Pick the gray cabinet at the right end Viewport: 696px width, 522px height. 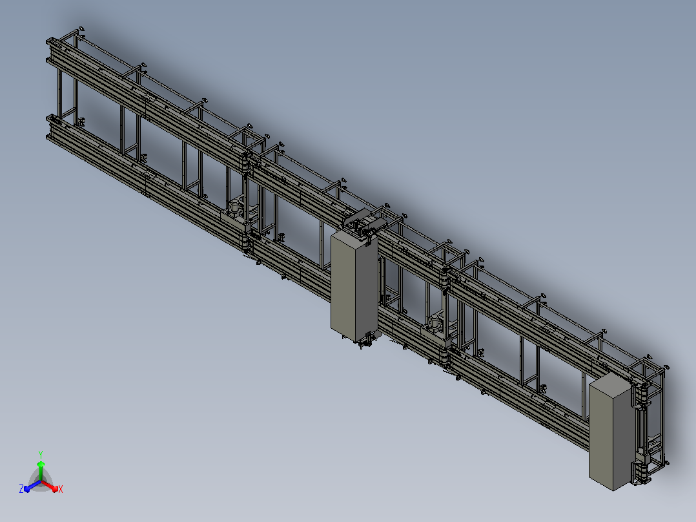coord(611,432)
